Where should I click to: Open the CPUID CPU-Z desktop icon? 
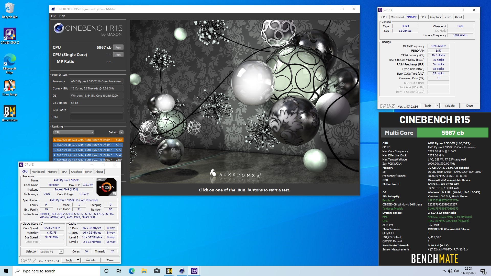click(9, 36)
